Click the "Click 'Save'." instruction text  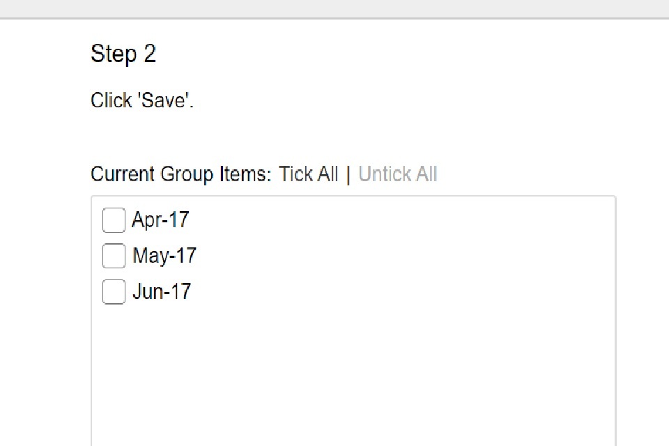[142, 100]
